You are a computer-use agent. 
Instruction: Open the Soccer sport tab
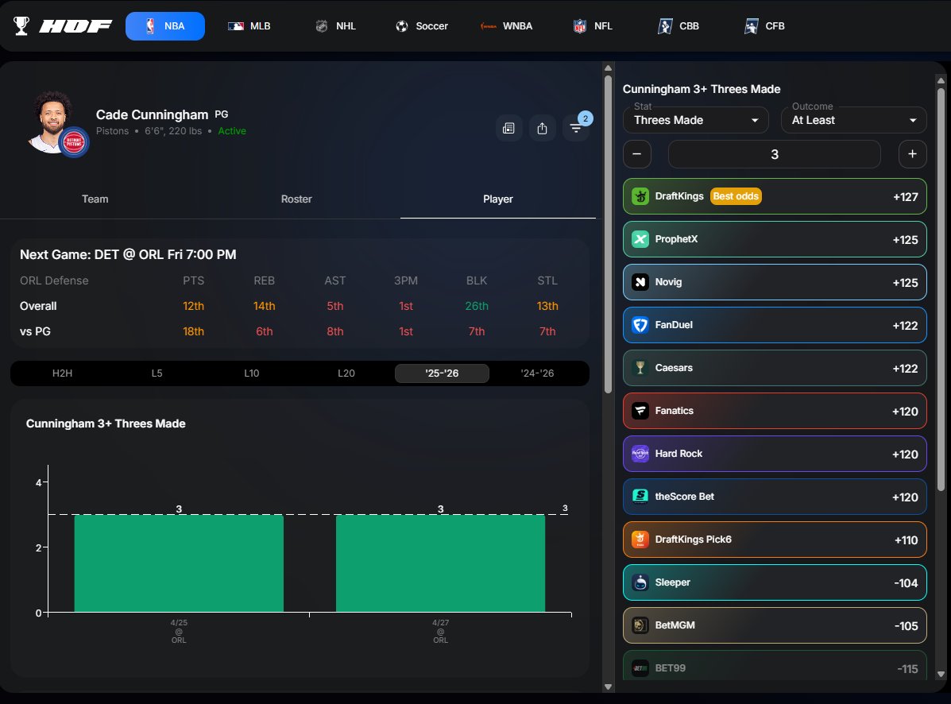422,26
